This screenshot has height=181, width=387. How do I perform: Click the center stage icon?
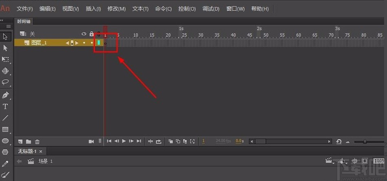point(354,161)
